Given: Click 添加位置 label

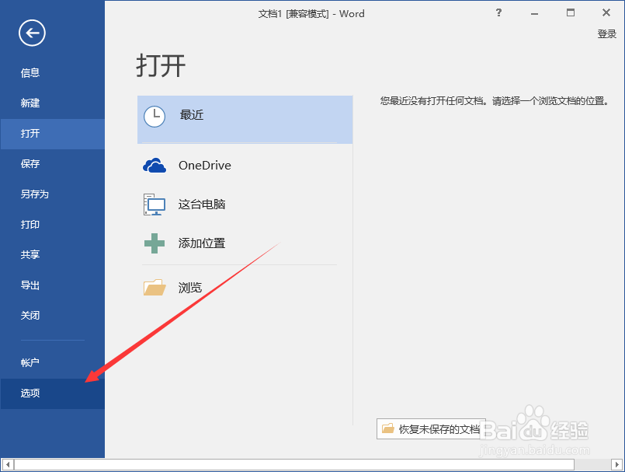Looking at the screenshot, I should [202, 243].
